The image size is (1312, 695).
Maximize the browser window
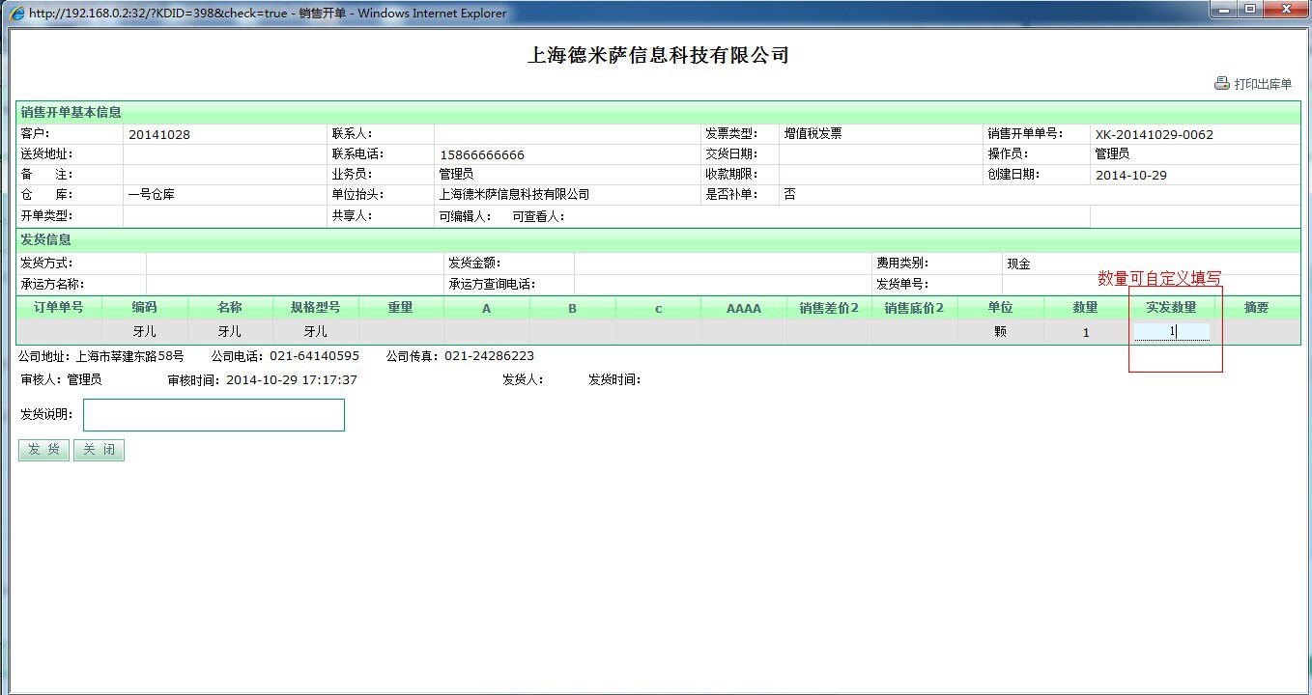point(1250,10)
